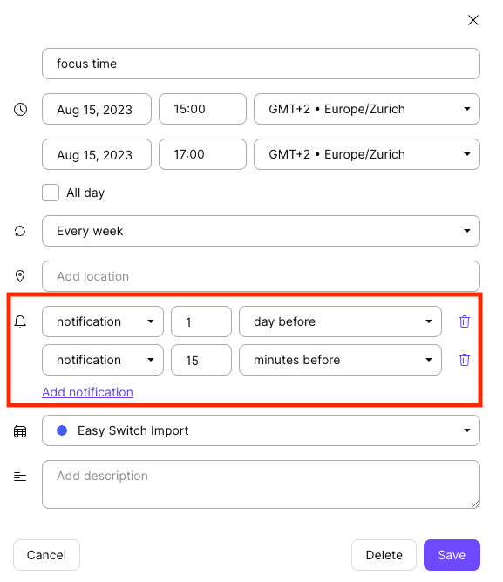Toggle the All day checkbox
The image size is (503, 582).
[x=51, y=193]
